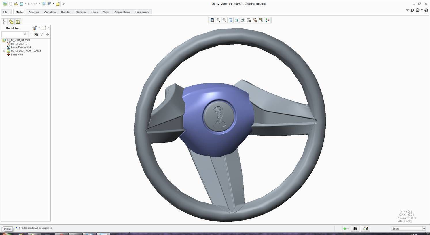Click the Iniciar start button

point(8,229)
